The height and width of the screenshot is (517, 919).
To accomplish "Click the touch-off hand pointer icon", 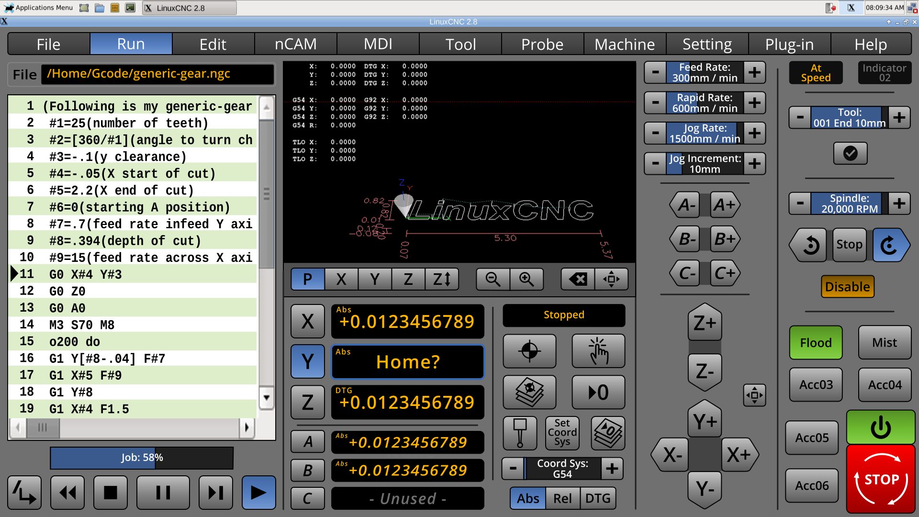I will point(598,351).
